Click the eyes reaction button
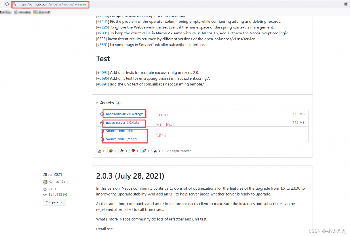The width and height of the screenshot is (350, 236). coord(157,151)
